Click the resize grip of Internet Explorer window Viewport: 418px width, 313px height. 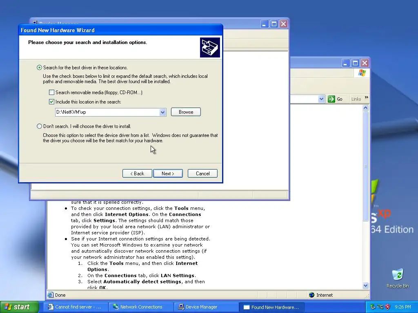[x=367, y=296]
